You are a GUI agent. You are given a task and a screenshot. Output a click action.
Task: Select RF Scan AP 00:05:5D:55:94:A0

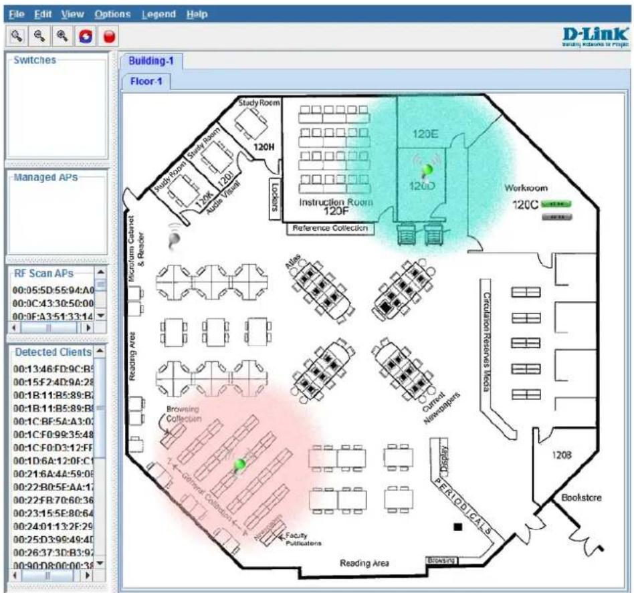click(53, 290)
